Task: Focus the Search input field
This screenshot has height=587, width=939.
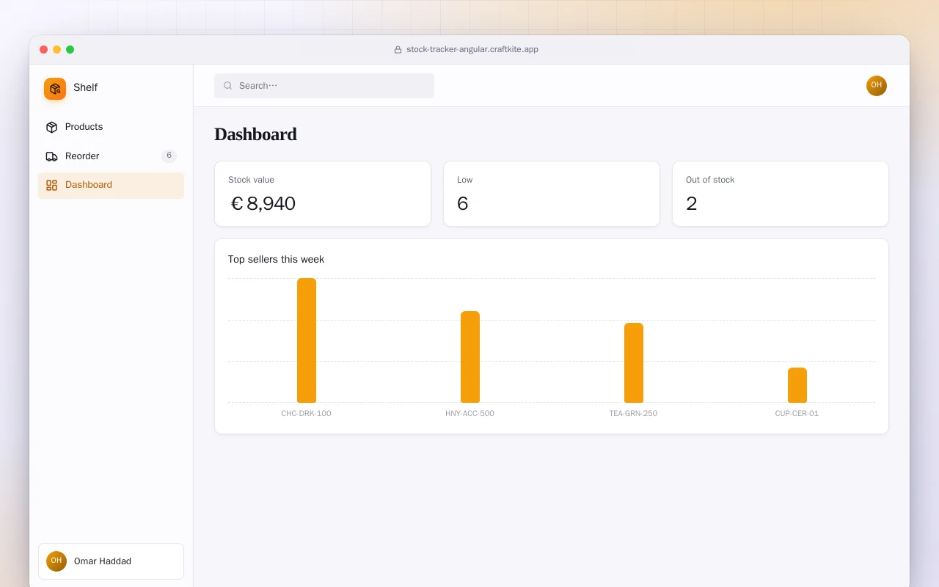Action: click(x=324, y=86)
